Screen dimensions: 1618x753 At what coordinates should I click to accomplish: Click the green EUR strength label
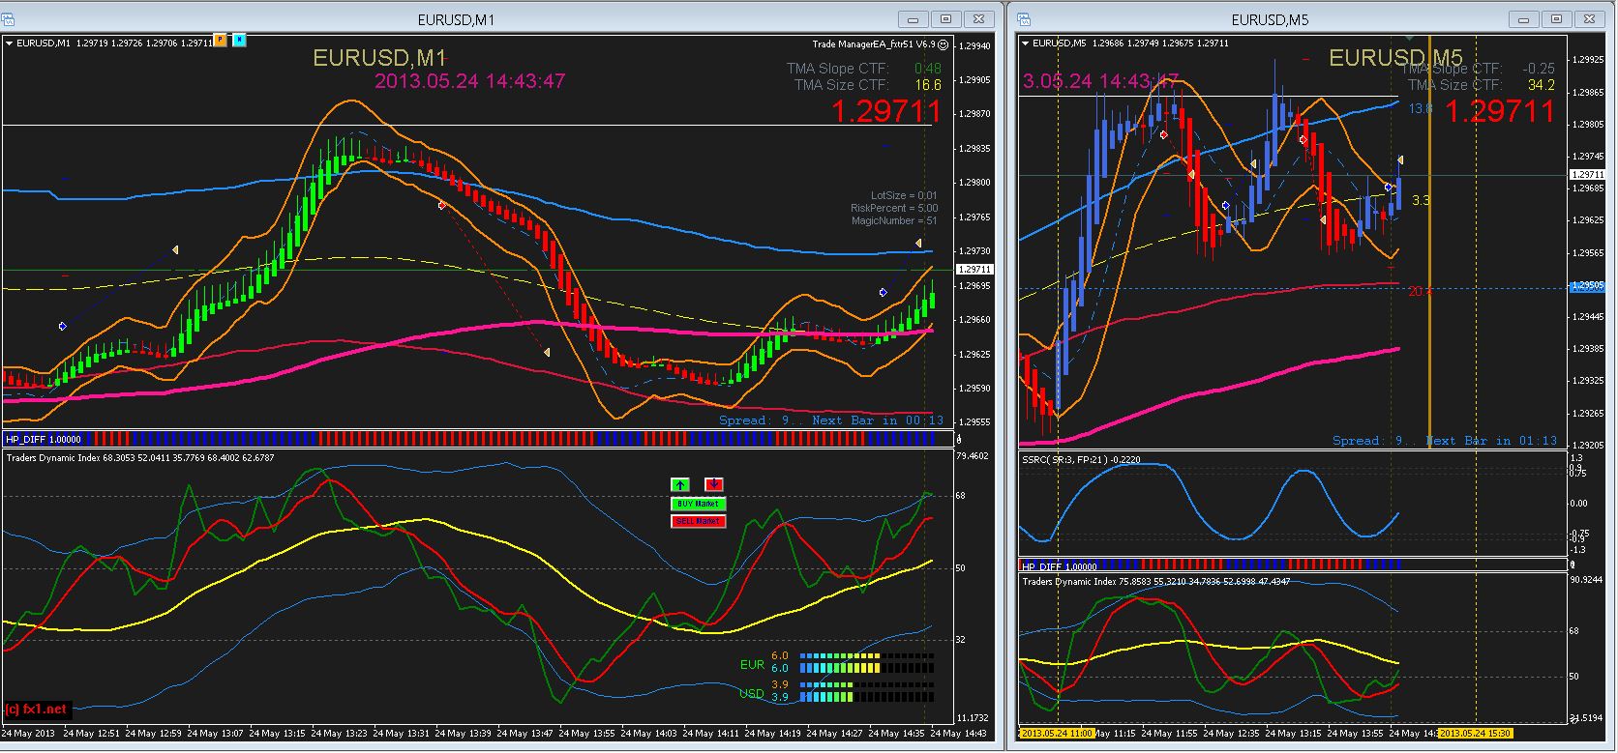[752, 665]
